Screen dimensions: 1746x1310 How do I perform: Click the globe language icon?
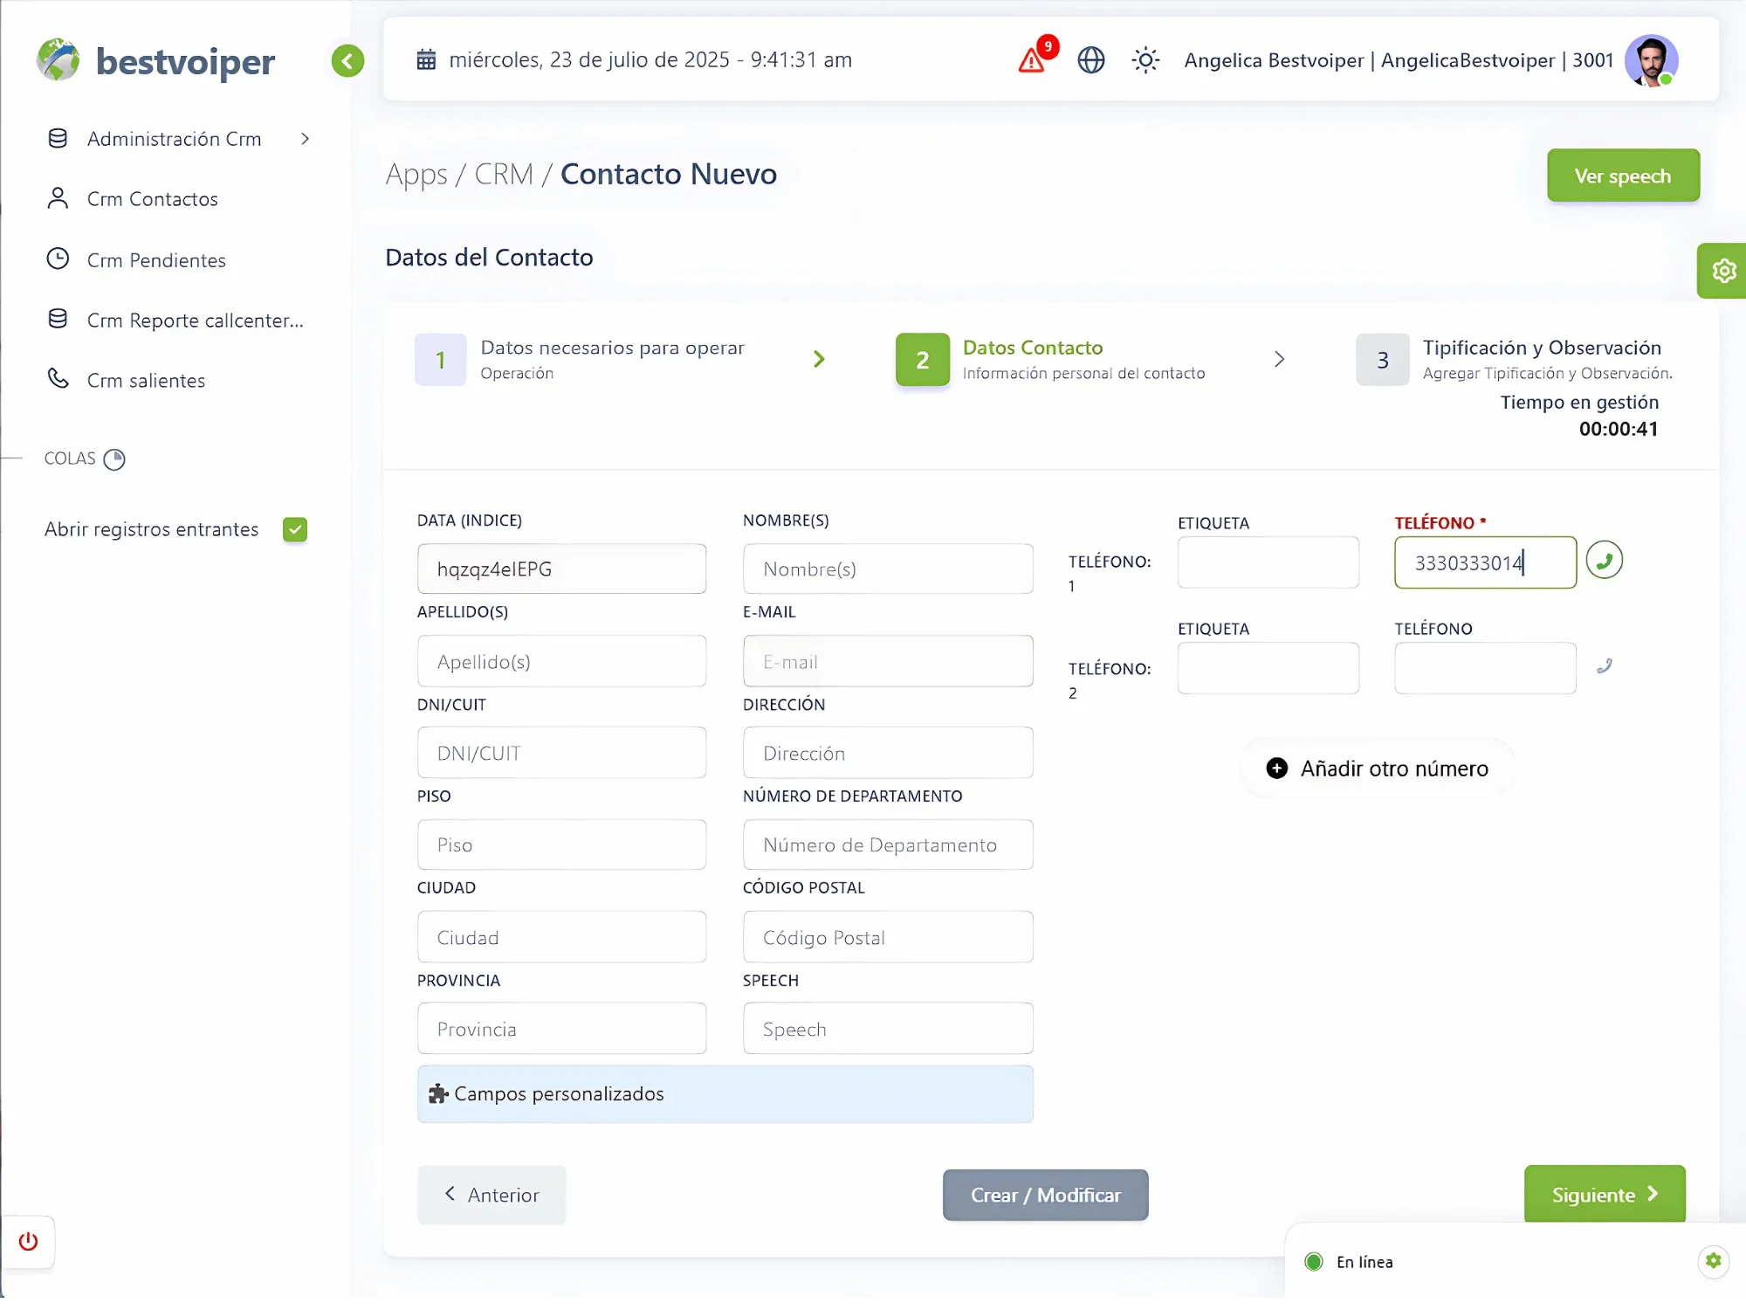tap(1090, 60)
